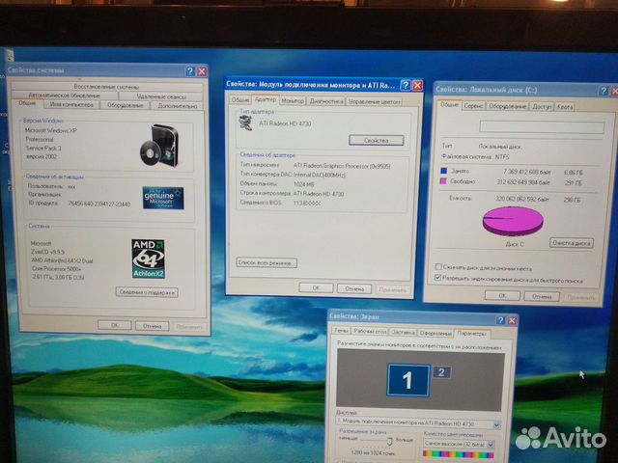Screen dimensions: 618x463
Task: Open the Параметры tab in Display Properties
Action: tap(472, 334)
